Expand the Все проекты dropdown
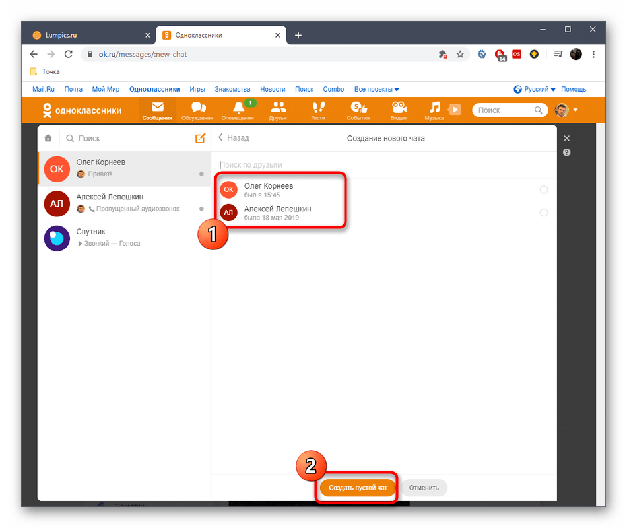627x528 pixels. pos(376,90)
